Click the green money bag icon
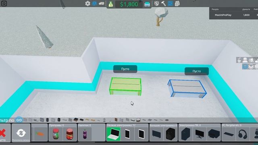Screen dimensions: 258x145 (111, 4)
